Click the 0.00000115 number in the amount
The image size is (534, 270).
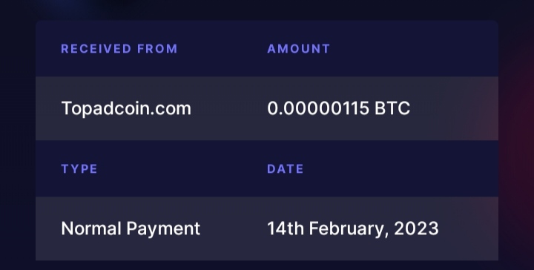tap(318, 108)
